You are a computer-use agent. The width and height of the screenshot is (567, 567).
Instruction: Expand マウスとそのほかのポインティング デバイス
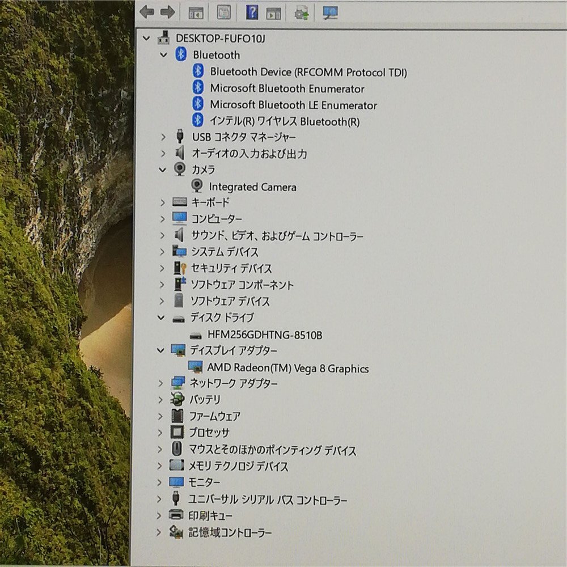coord(160,450)
